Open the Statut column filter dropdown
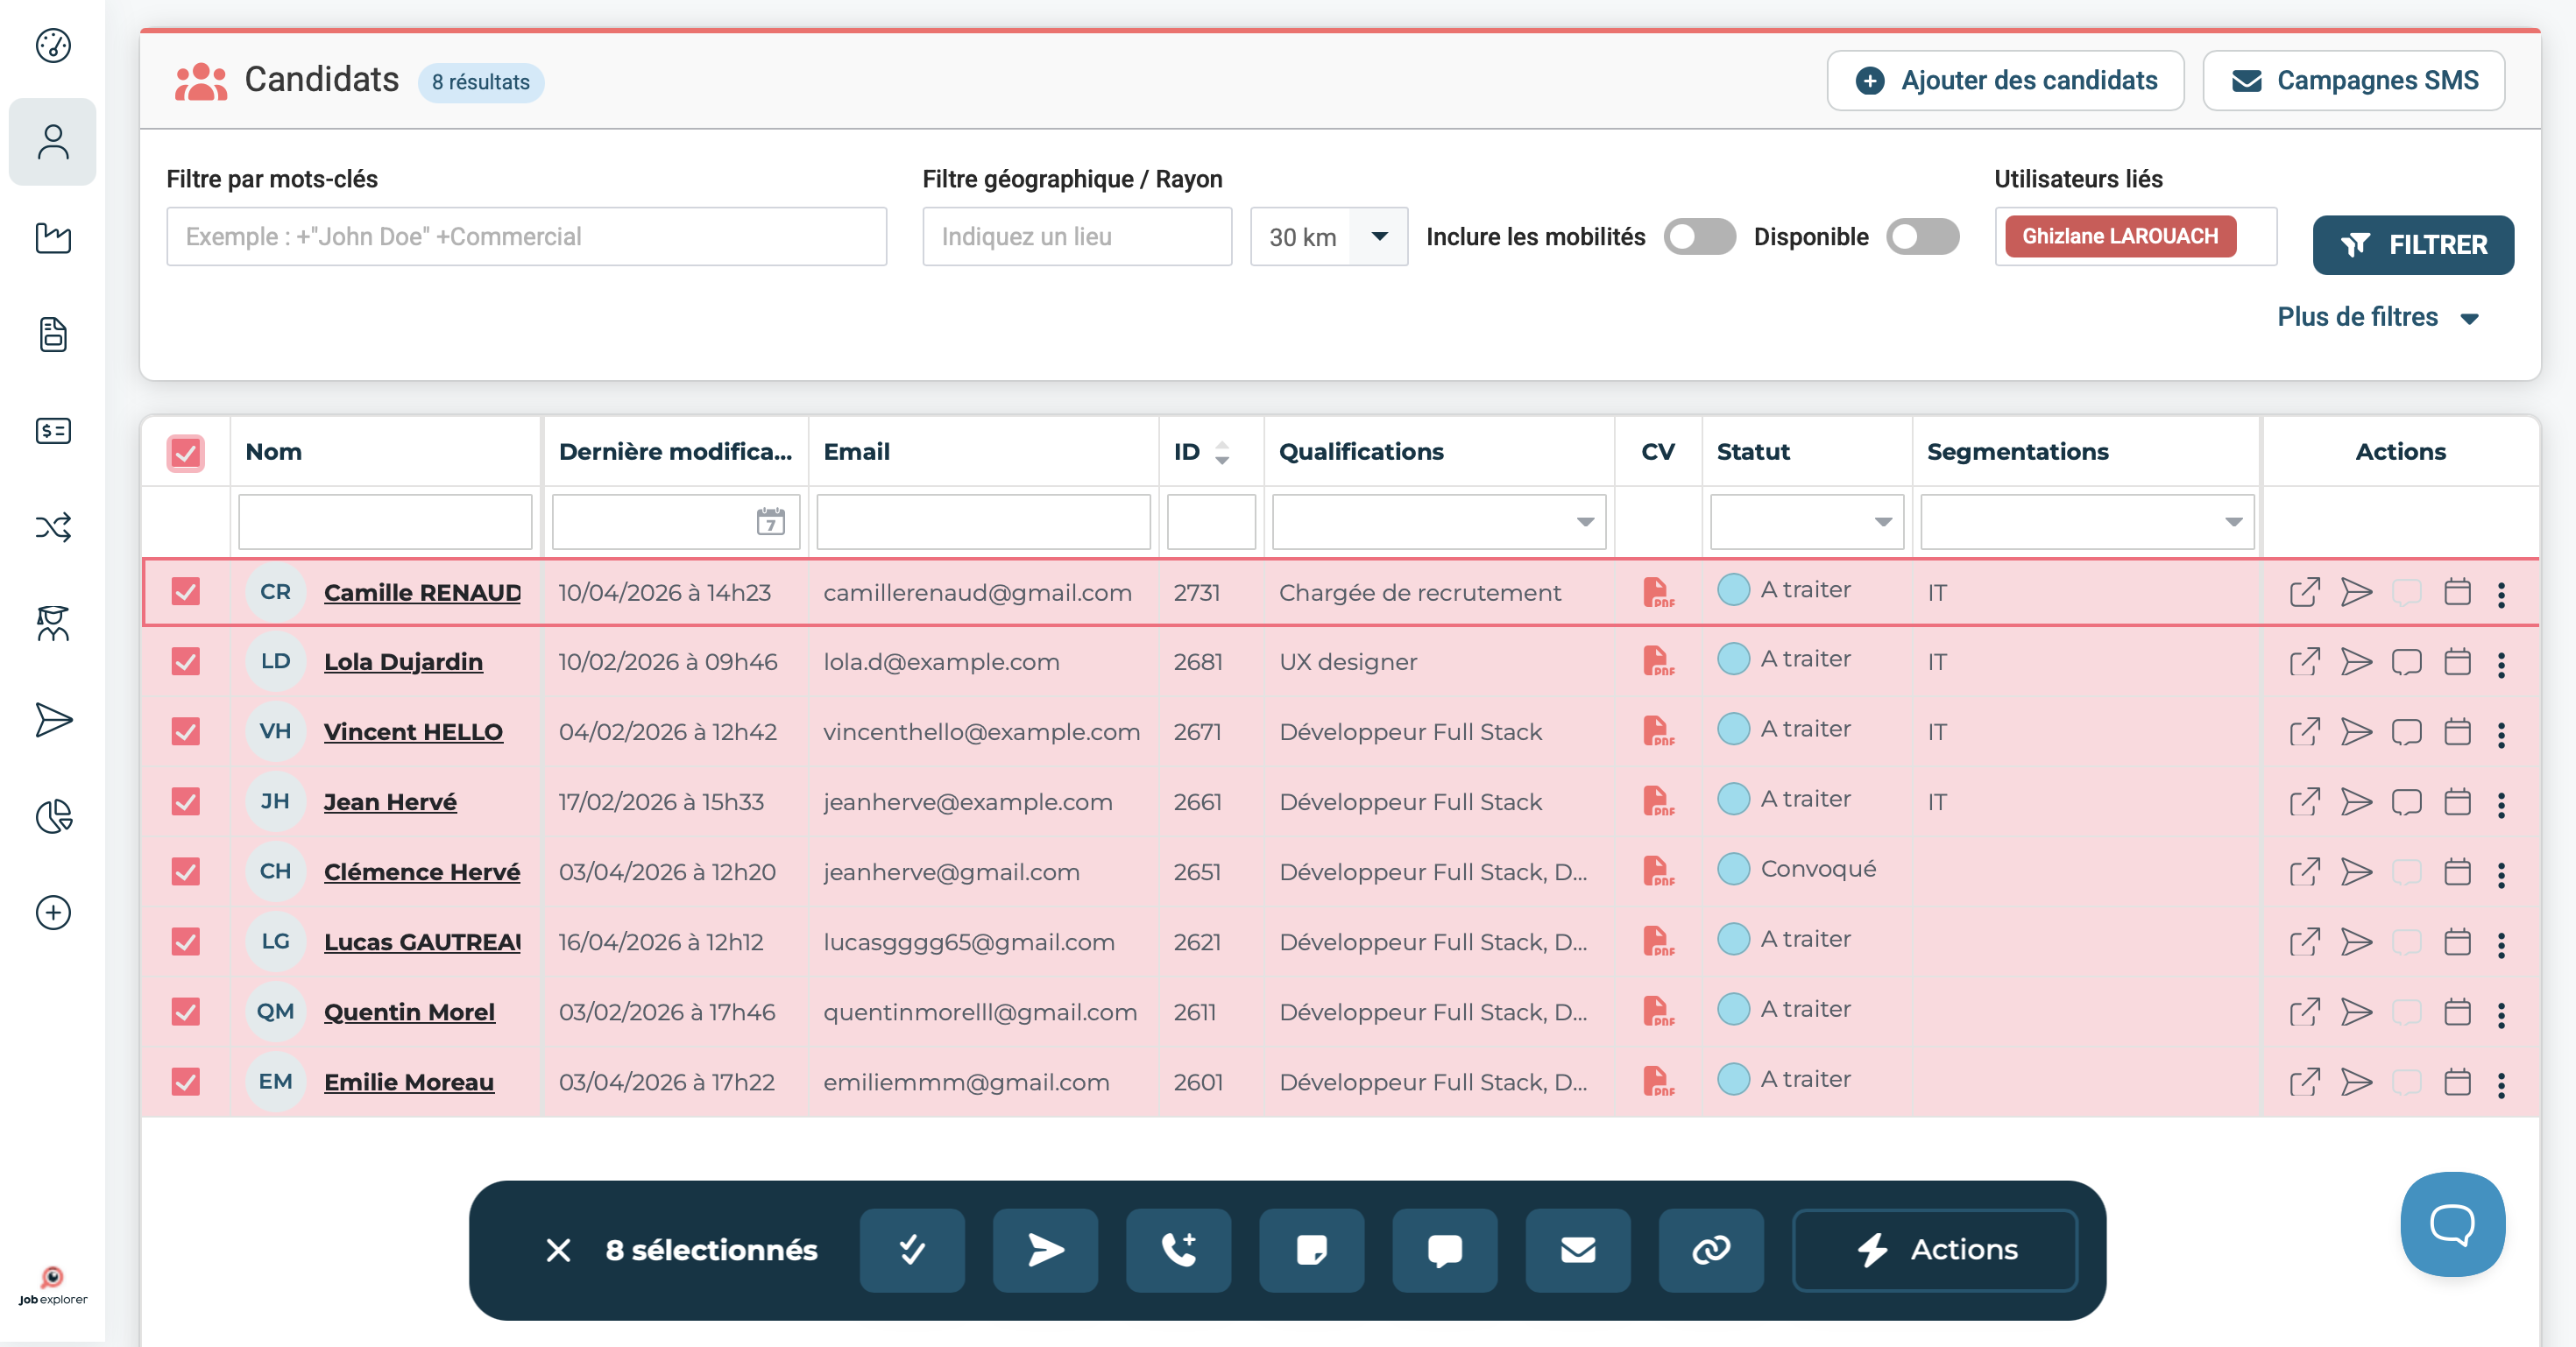Image resolution: width=2576 pixels, height=1347 pixels. click(1806, 522)
